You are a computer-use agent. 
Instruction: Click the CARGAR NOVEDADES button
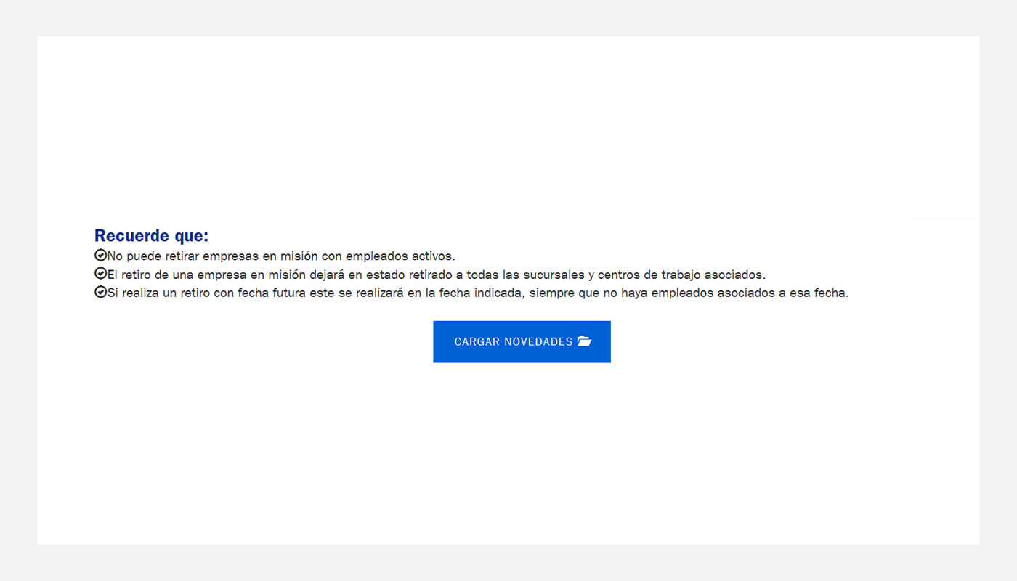point(522,341)
